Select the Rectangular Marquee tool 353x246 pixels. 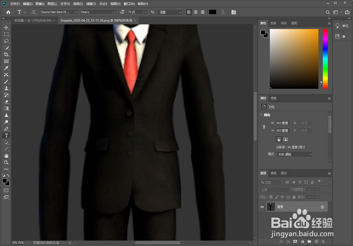(6, 34)
